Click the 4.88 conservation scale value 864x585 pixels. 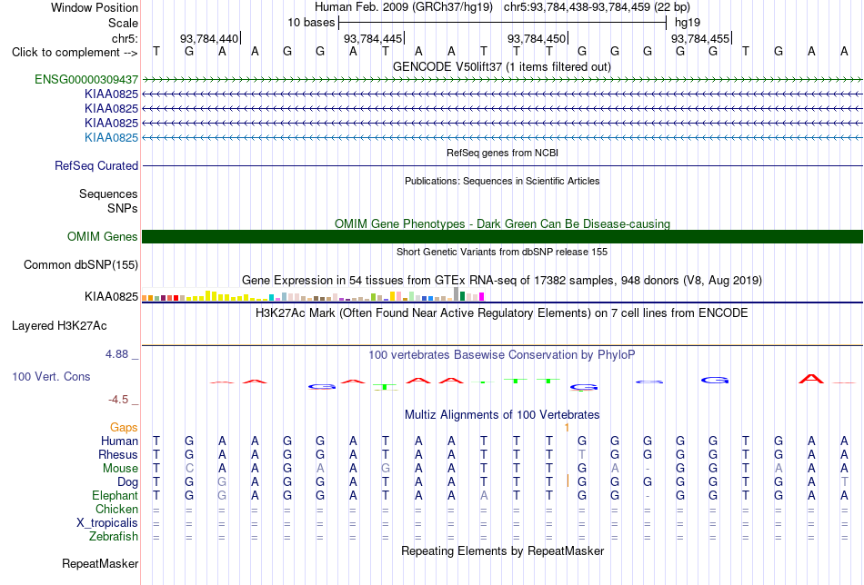(116, 354)
